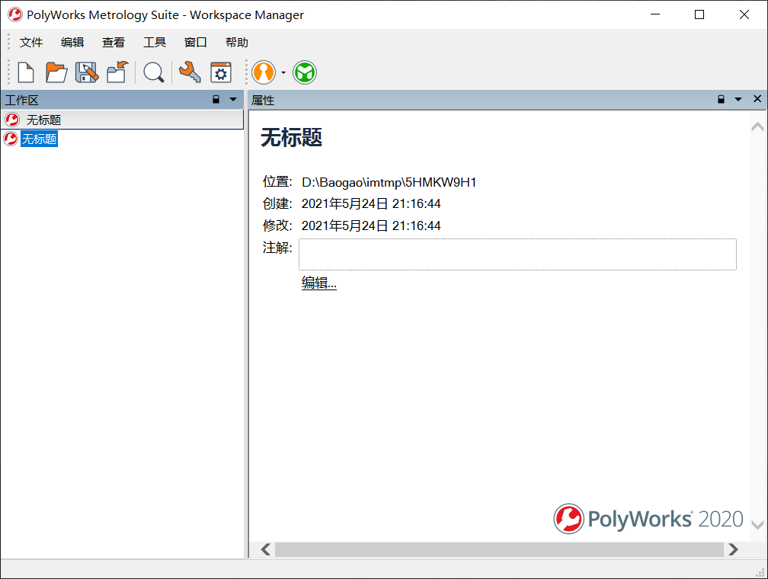Click inside the 注解 comment field
The height and width of the screenshot is (579, 768).
click(517, 254)
